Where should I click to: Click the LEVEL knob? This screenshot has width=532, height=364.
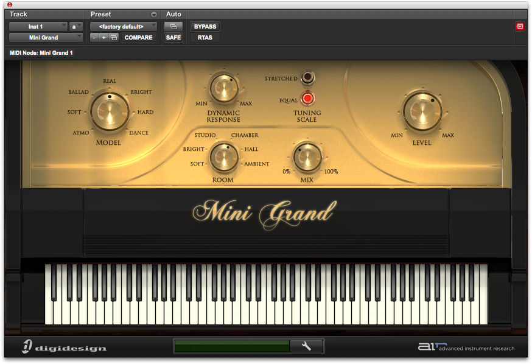[x=422, y=111]
